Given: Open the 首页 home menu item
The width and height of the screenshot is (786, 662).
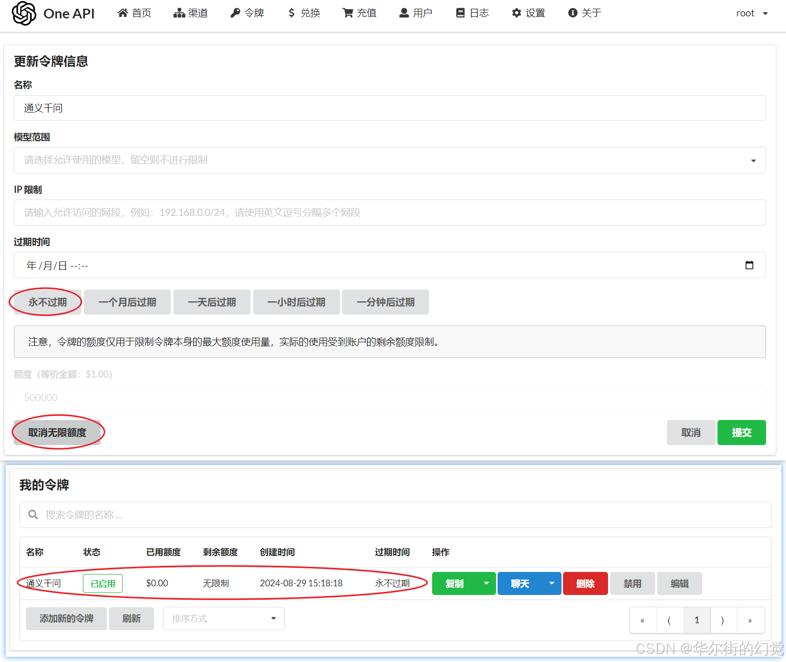Looking at the screenshot, I should click(134, 13).
